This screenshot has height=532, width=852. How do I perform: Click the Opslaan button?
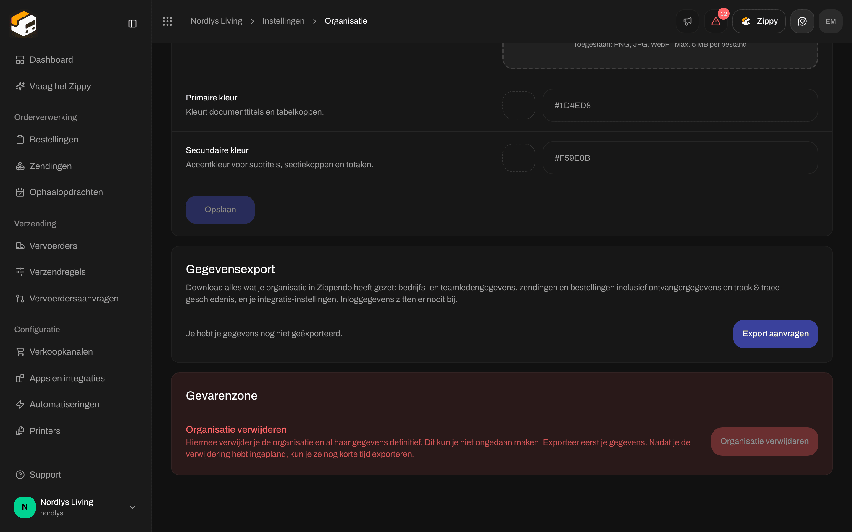coord(220,210)
